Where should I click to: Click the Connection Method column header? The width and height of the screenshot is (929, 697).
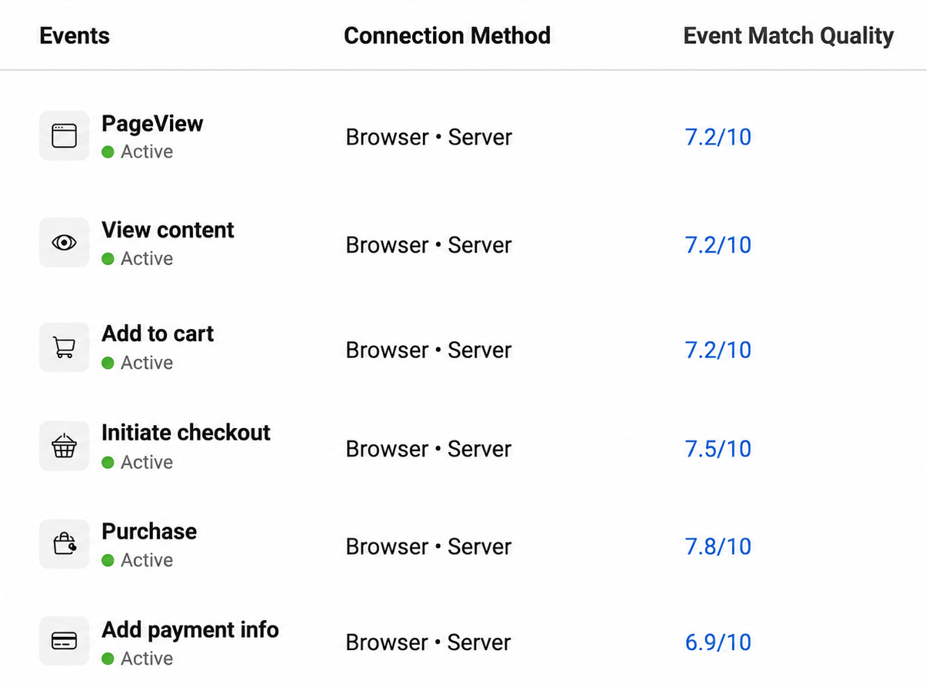click(x=447, y=36)
